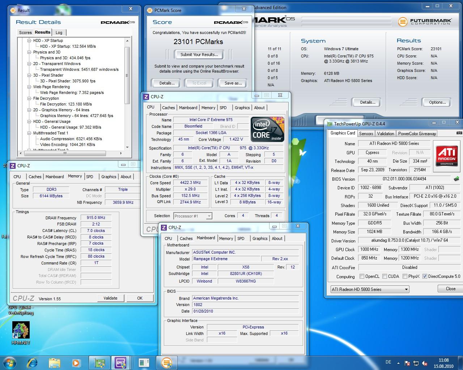Click Save as in PCMark Score

pyautogui.click(x=233, y=83)
